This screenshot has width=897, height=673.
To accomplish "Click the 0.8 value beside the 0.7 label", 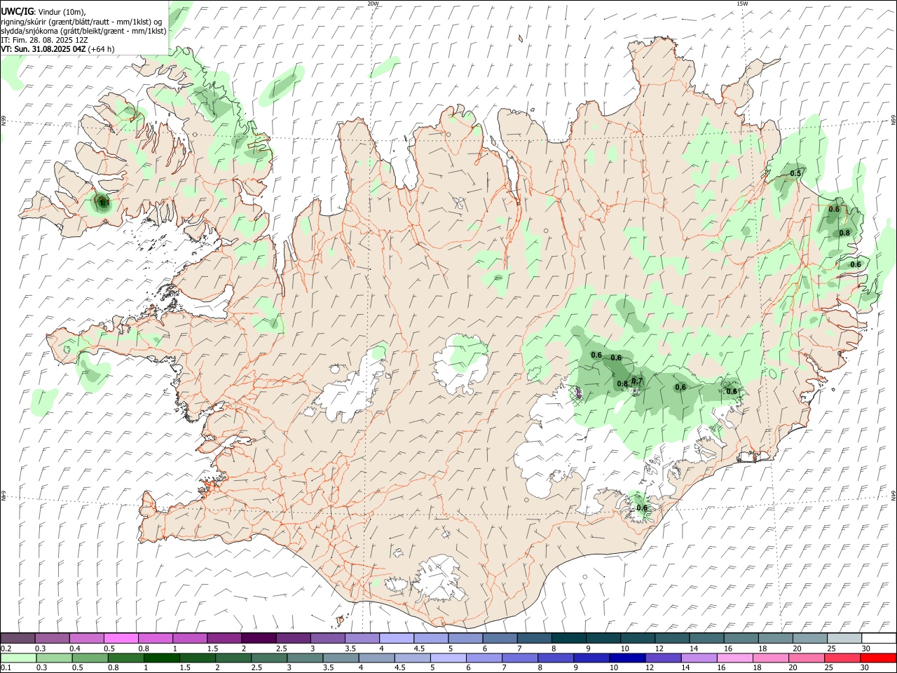I will (x=622, y=384).
